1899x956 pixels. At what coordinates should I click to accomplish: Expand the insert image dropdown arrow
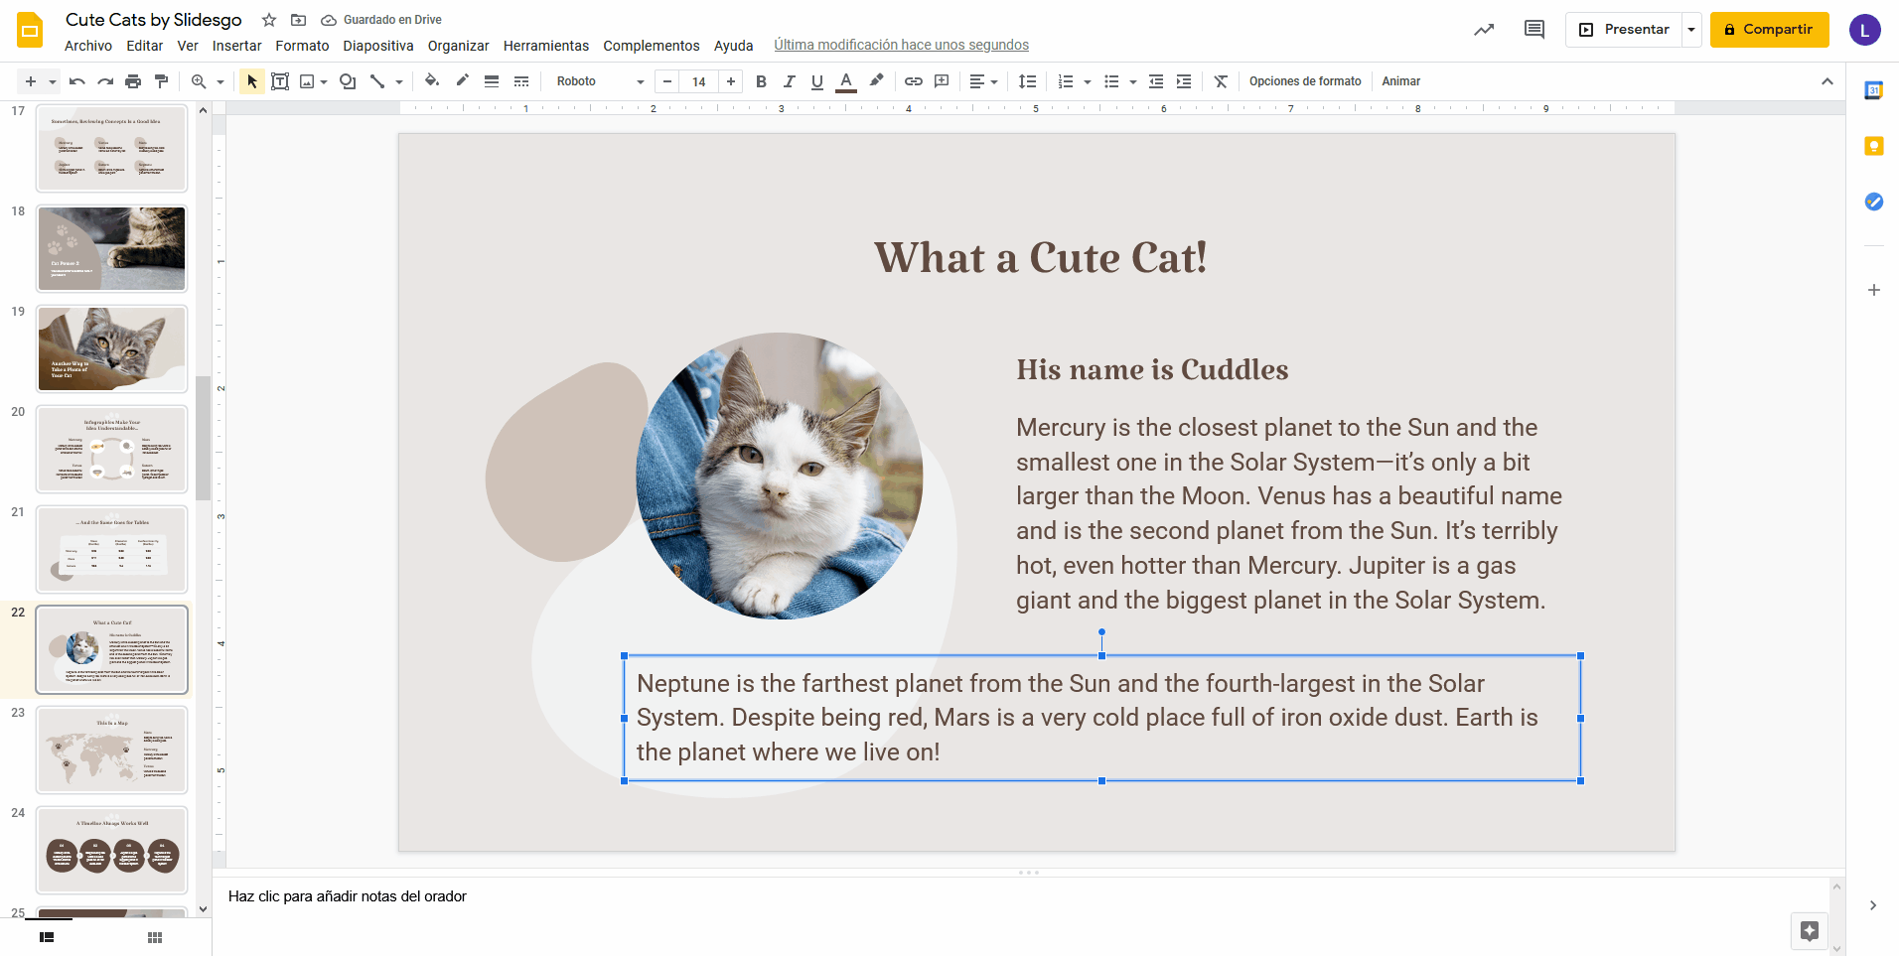[324, 81]
